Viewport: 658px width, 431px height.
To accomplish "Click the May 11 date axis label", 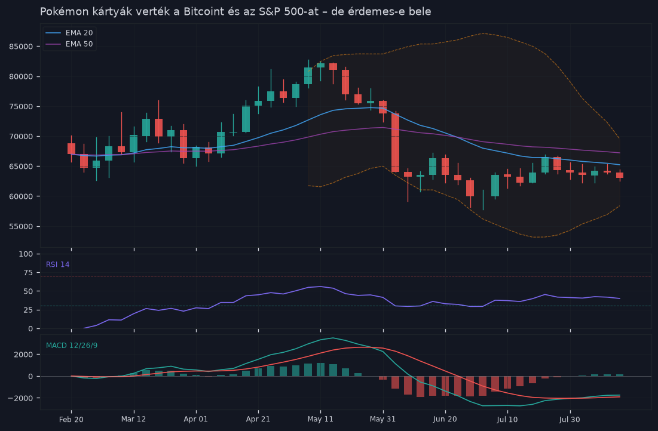I will (320, 419).
